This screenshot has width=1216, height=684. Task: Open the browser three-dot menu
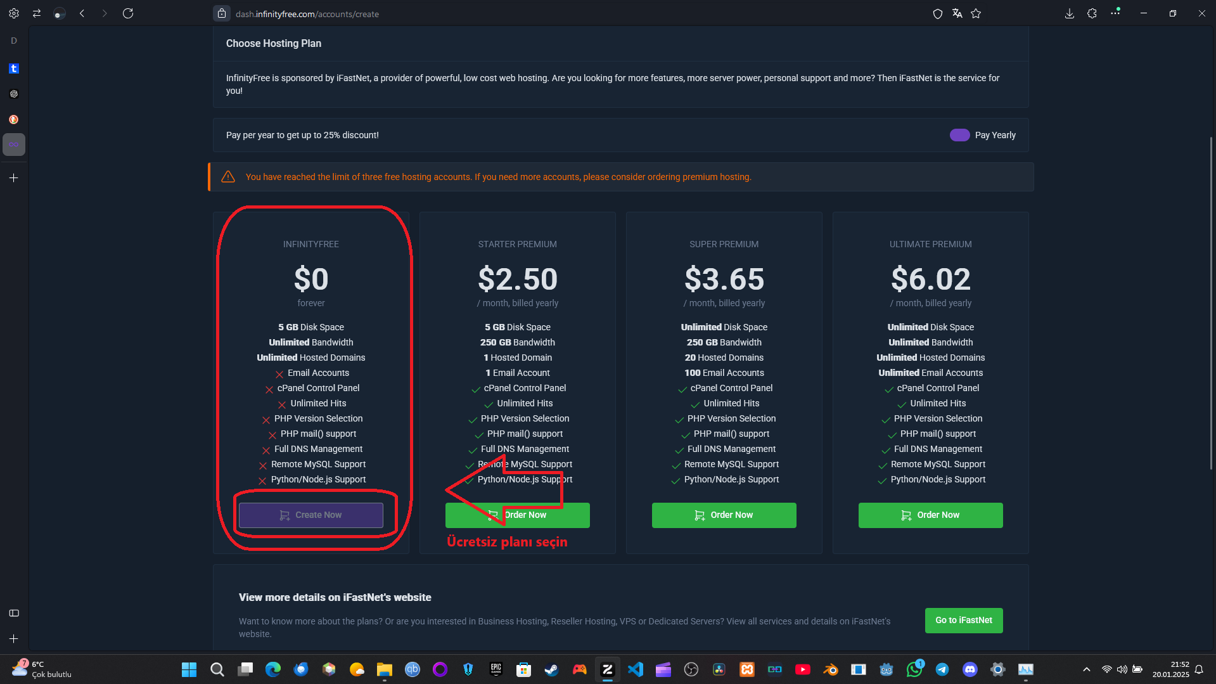click(x=1115, y=13)
